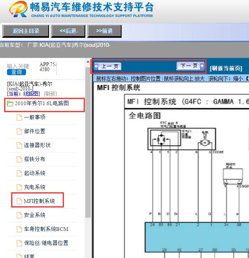
Task: Click the 查询 search button
Action: (16, 72)
